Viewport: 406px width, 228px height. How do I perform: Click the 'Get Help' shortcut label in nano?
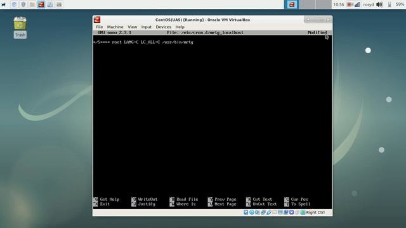[110, 199]
